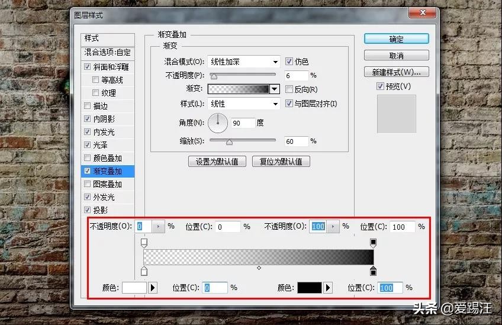Open the black color swatch arrow menu
The width and height of the screenshot is (502, 325).
click(x=327, y=288)
